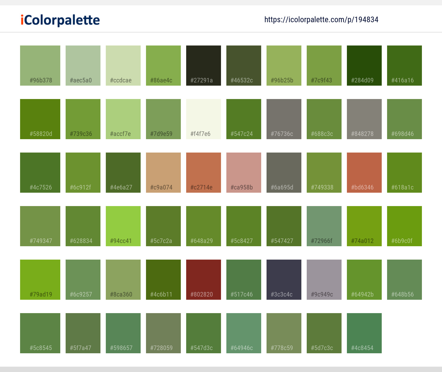The width and height of the screenshot is (442, 372).
Task: Click the #64946c swatch
Action: (244, 333)
